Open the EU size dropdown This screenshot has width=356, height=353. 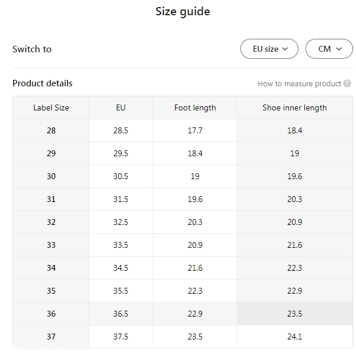(270, 49)
